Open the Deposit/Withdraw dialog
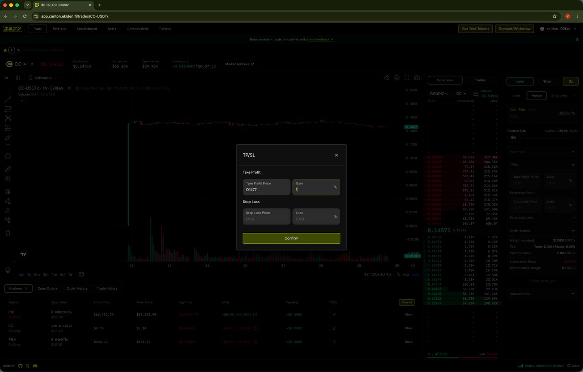583x372 pixels. tap(515, 29)
